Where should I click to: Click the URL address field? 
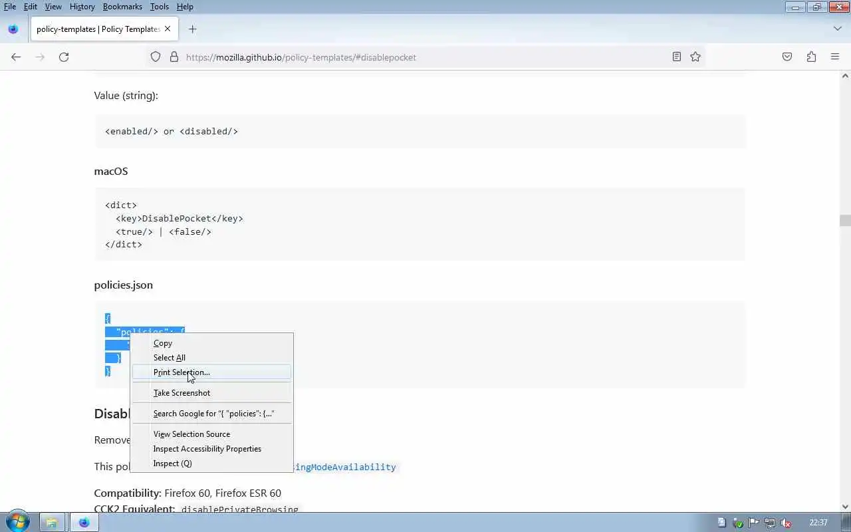(425, 57)
